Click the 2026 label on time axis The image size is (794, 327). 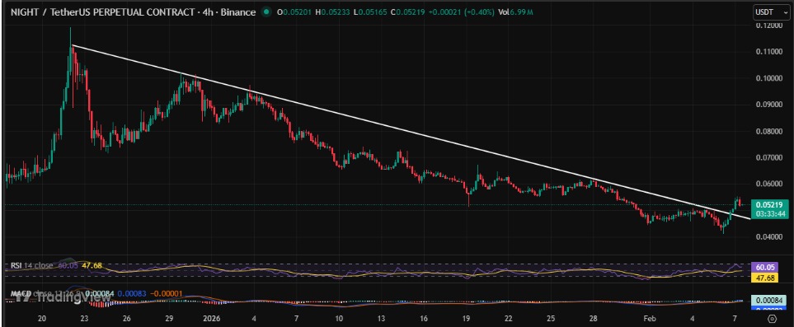(x=211, y=319)
